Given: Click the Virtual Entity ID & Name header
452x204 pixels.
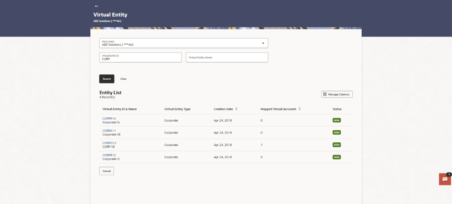Looking at the screenshot, I should click(x=119, y=109).
